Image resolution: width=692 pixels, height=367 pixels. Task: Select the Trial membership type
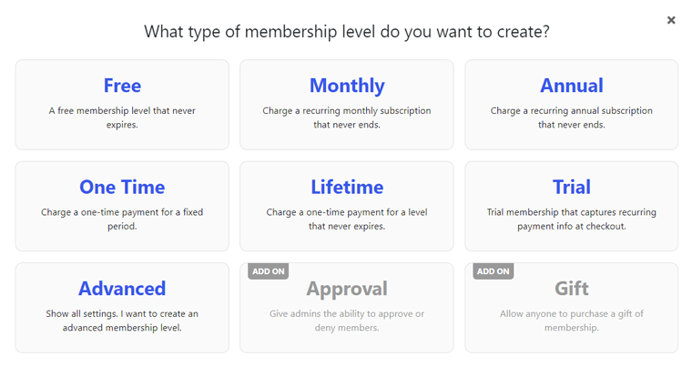tap(571, 188)
